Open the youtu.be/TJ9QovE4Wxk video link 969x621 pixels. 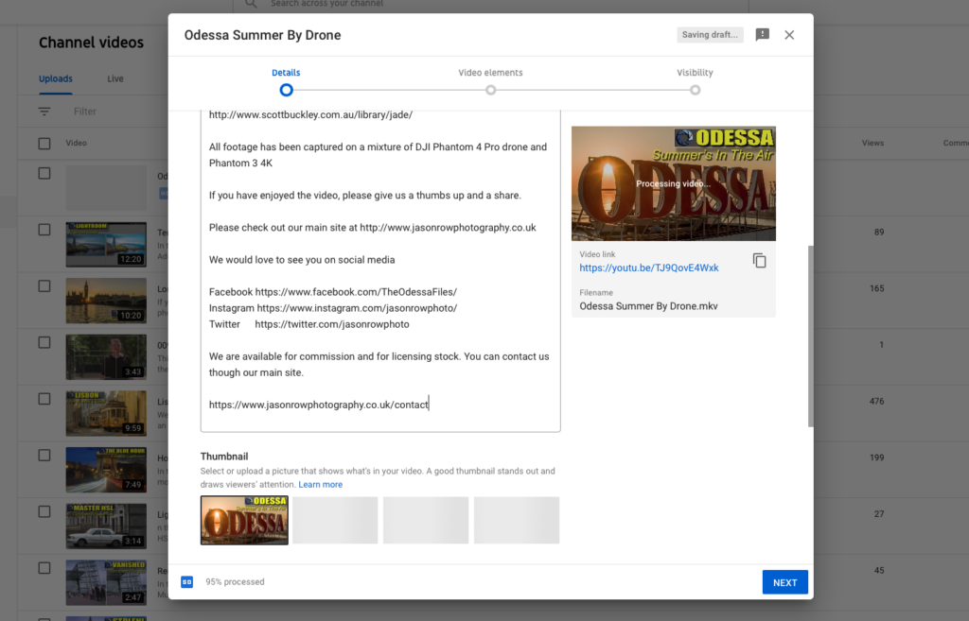pyautogui.click(x=649, y=267)
